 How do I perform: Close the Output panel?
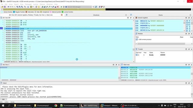pos(192,83)
